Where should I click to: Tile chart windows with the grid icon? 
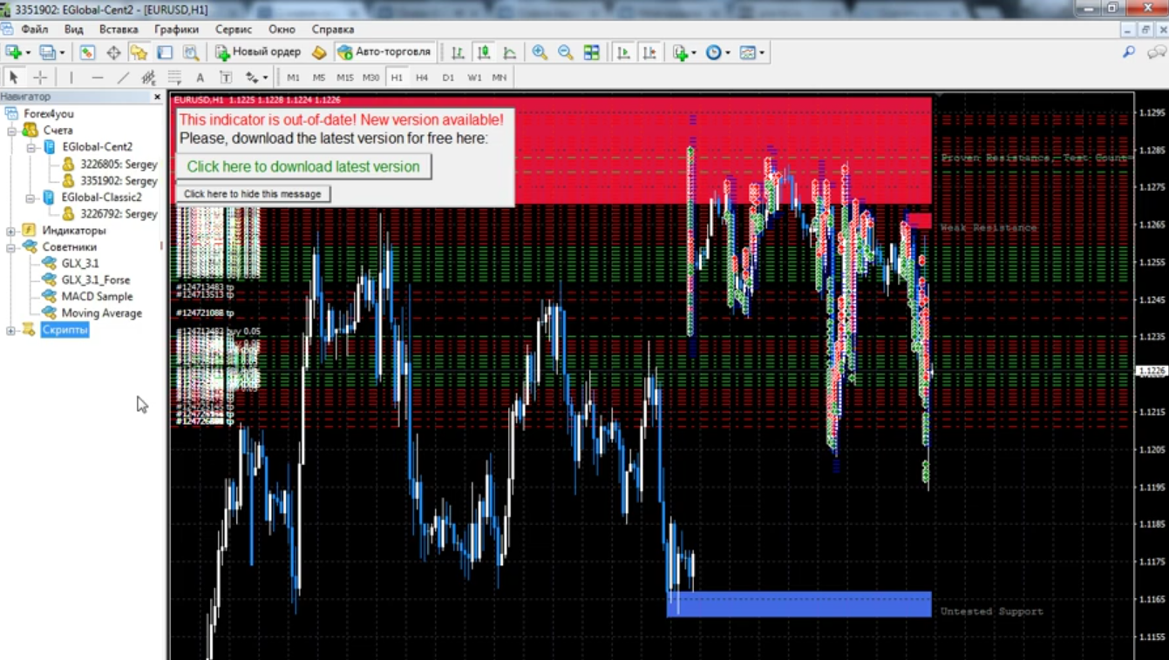tap(591, 52)
